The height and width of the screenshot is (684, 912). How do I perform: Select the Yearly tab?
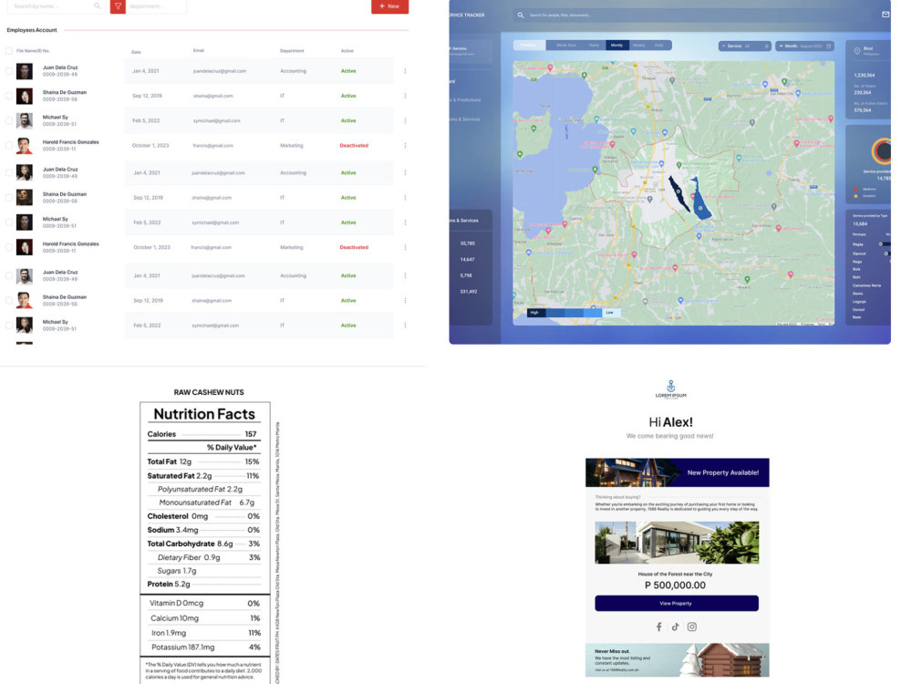594,46
